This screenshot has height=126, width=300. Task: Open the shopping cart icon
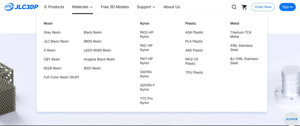tap(244, 7)
